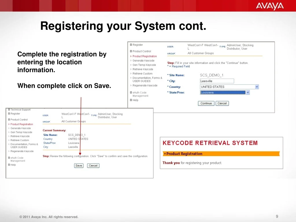This screenshot has height=222, width=296.
Task: Click the KEYCODE RETRIEVAL SYSTEM title
Action: coord(210,143)
